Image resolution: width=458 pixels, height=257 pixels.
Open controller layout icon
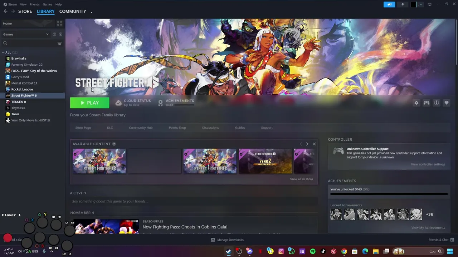427,103
